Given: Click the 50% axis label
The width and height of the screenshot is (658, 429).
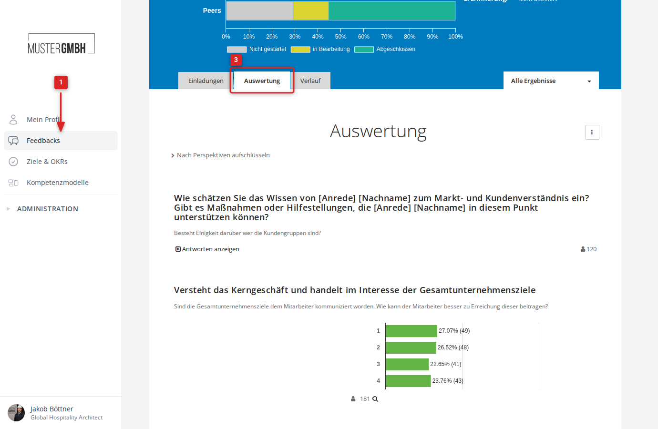Looking at the screenshot, I should pos(341,37).
